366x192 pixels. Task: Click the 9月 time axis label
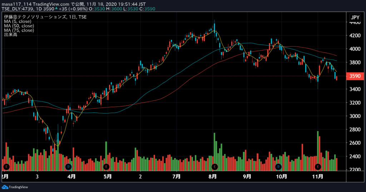pyautogui.click(x=247, y=176)
